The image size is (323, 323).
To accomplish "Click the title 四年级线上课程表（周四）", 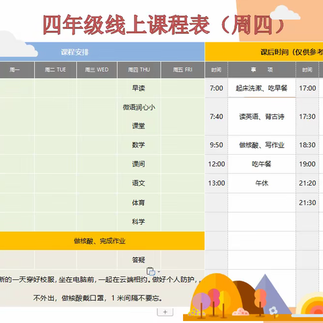I will pos(164,25).
